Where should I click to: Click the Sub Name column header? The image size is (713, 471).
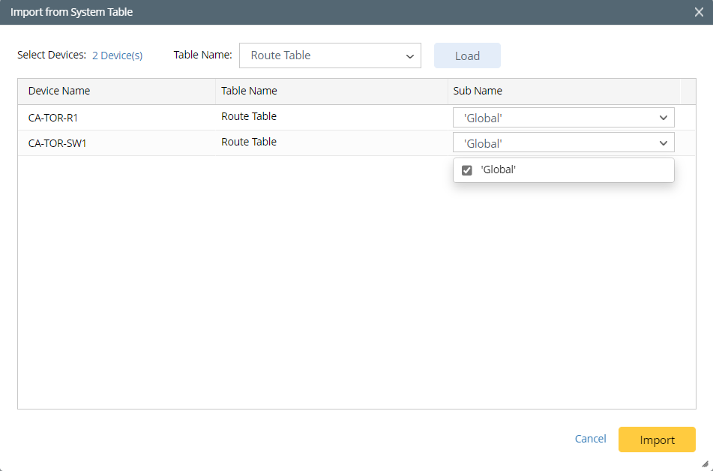coord(478,91)
